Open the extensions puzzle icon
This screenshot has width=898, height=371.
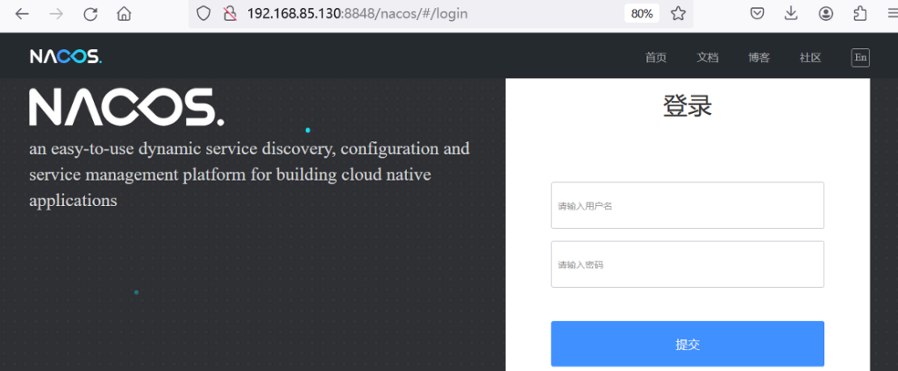859,14
